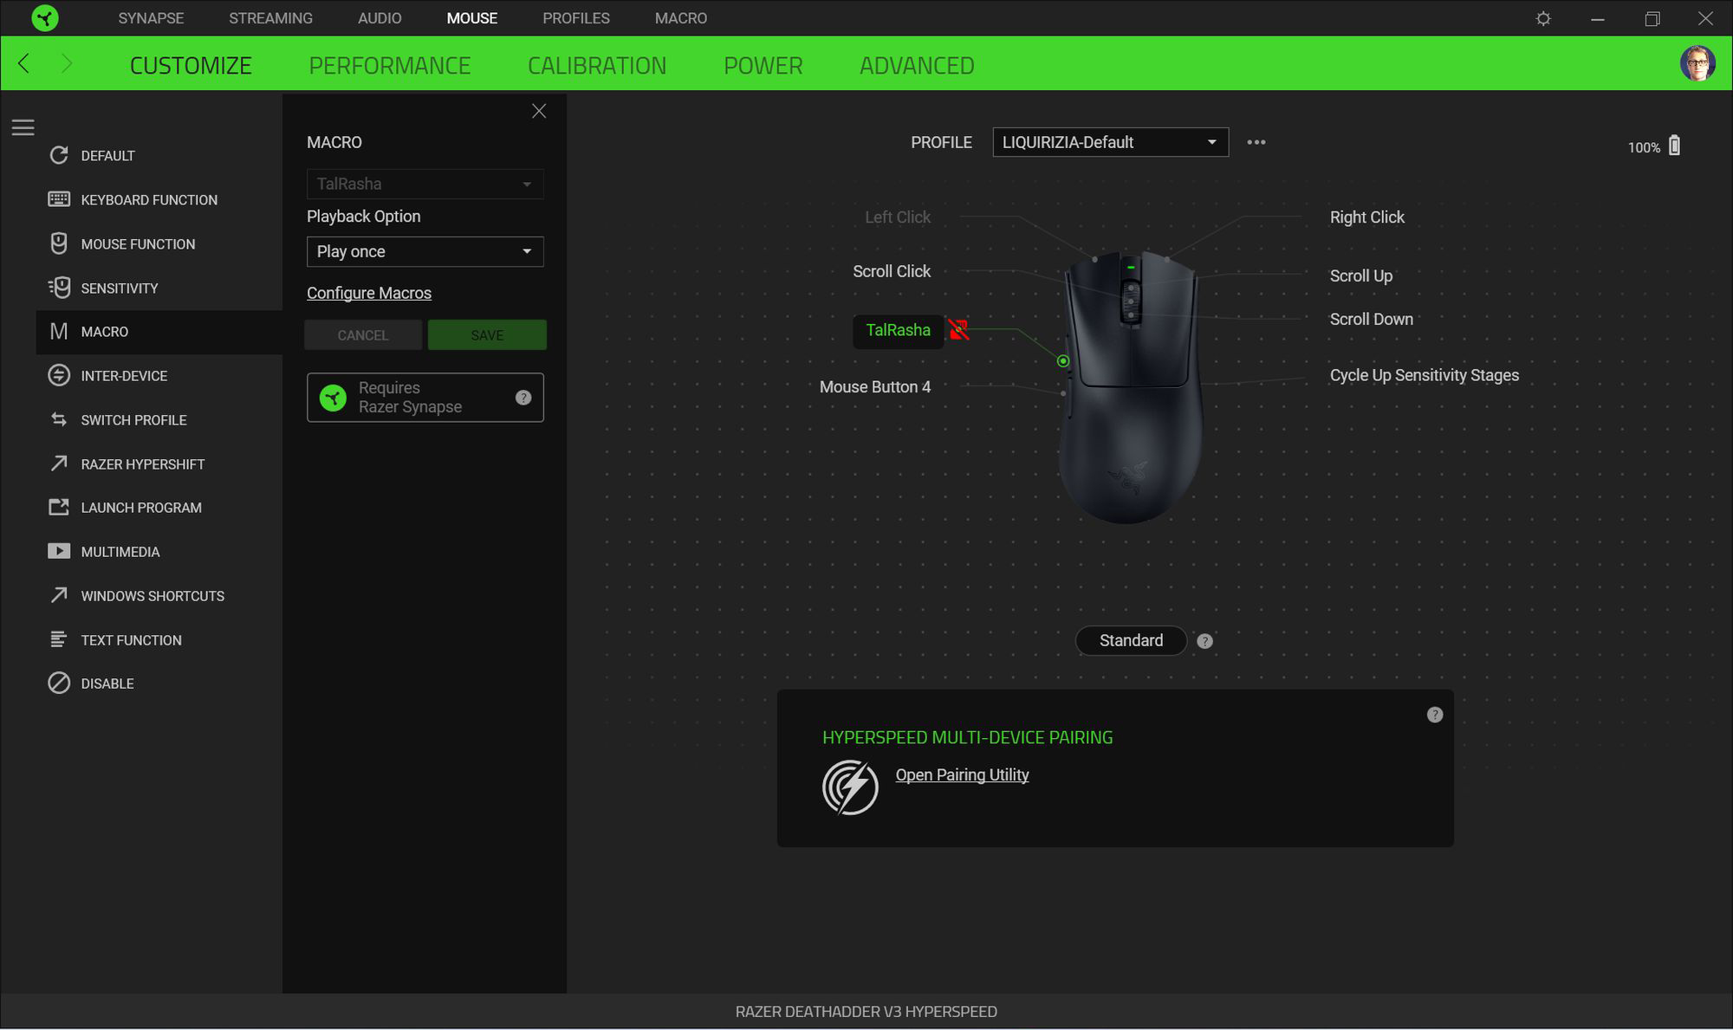
Task: Click the Multimedia play icon
Action: 59,551
